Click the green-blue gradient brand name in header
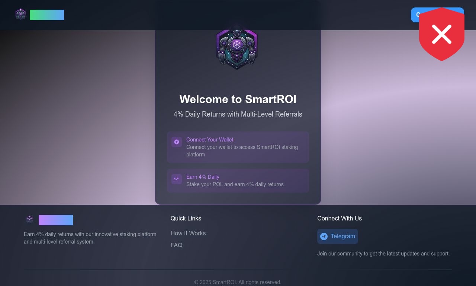 pyautogui.click(x=47, y=15)
